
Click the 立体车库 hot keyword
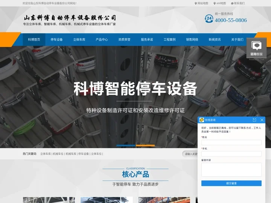click(x=46, y=154)
